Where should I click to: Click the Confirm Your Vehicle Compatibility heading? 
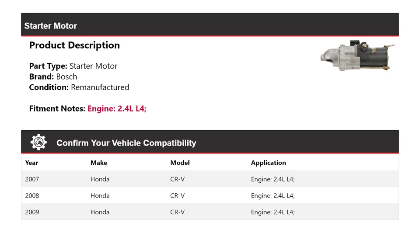[x=126, y=143]
